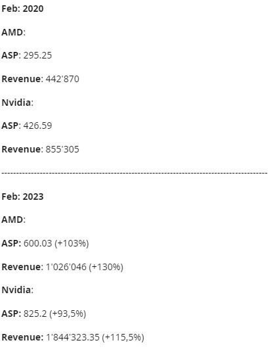Image resolution: width=271 pixels, height=351 pixels.
Task: Select the AMD ASP value 295.25
Action: 37,55
